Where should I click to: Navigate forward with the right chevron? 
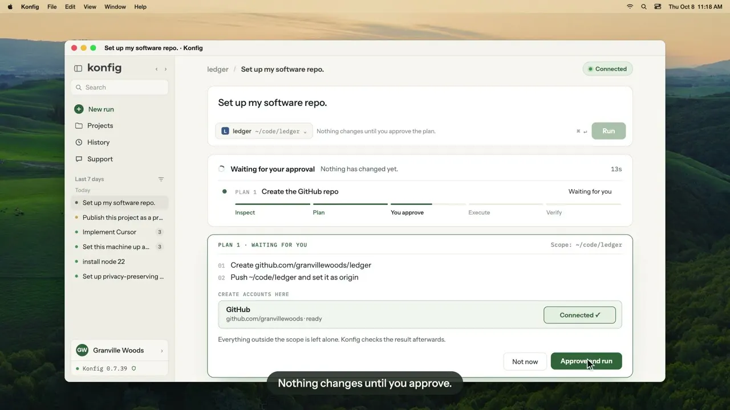166,69
